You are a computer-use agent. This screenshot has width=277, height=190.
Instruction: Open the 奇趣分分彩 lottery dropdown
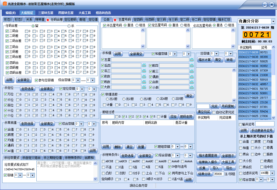coord(273,21)
